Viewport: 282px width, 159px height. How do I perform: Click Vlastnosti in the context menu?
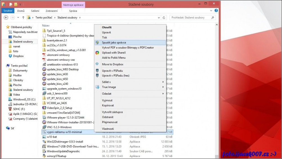pos(107,128)
